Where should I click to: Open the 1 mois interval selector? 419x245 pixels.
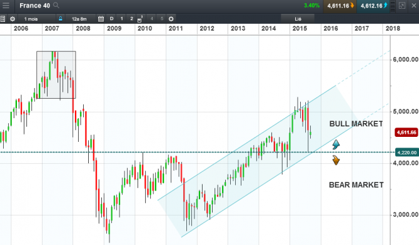click(x=31, y=19)
